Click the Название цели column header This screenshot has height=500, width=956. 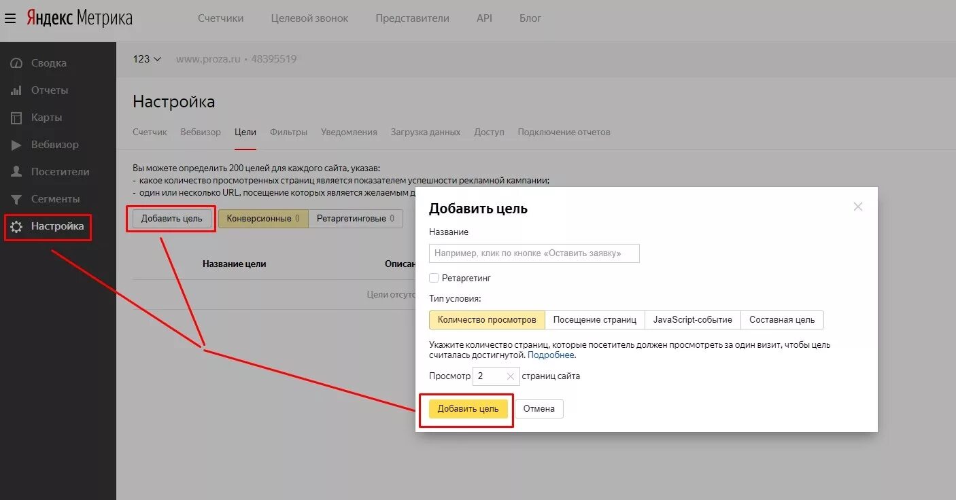(x=235, y=264)
